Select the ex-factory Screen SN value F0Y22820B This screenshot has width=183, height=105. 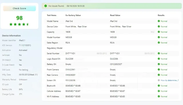click(x=71, y=80)
